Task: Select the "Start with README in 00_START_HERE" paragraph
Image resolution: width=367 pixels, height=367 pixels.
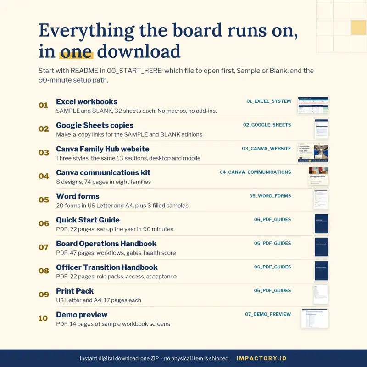Action: tap(176, 75)
